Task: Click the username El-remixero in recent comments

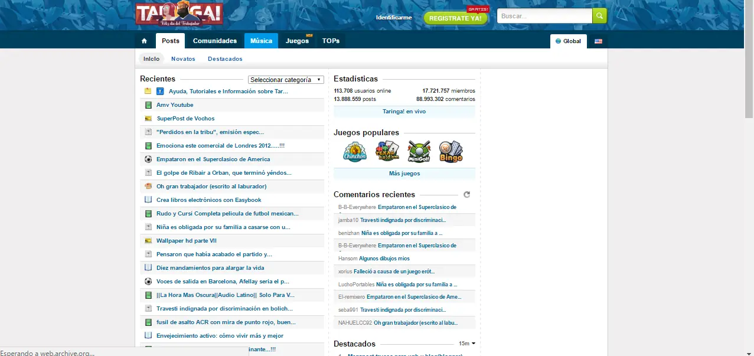Action: tap(352, 297)
